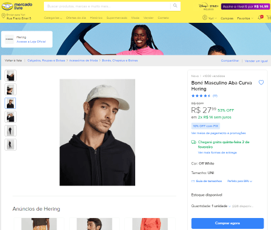
Task: Open Supermercado menu item
Action: point(117,18)
